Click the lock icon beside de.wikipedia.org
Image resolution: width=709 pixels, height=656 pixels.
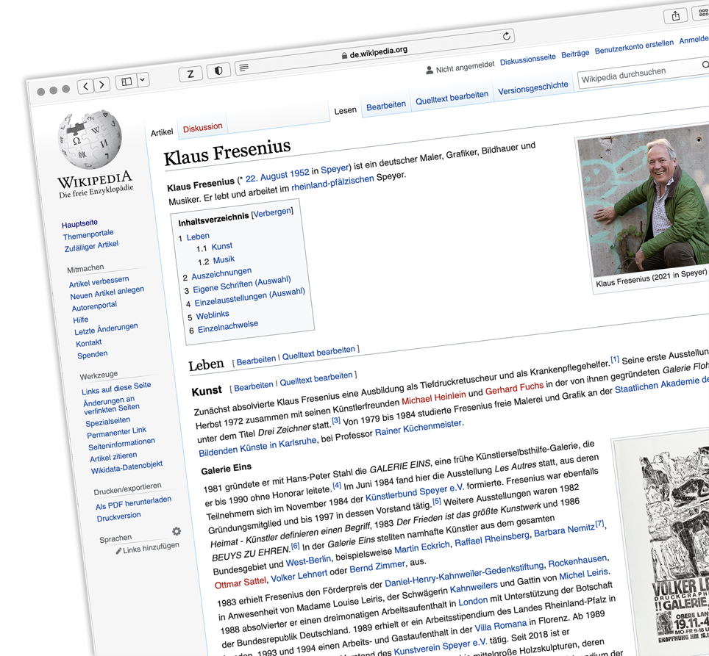tap(344, 56)
